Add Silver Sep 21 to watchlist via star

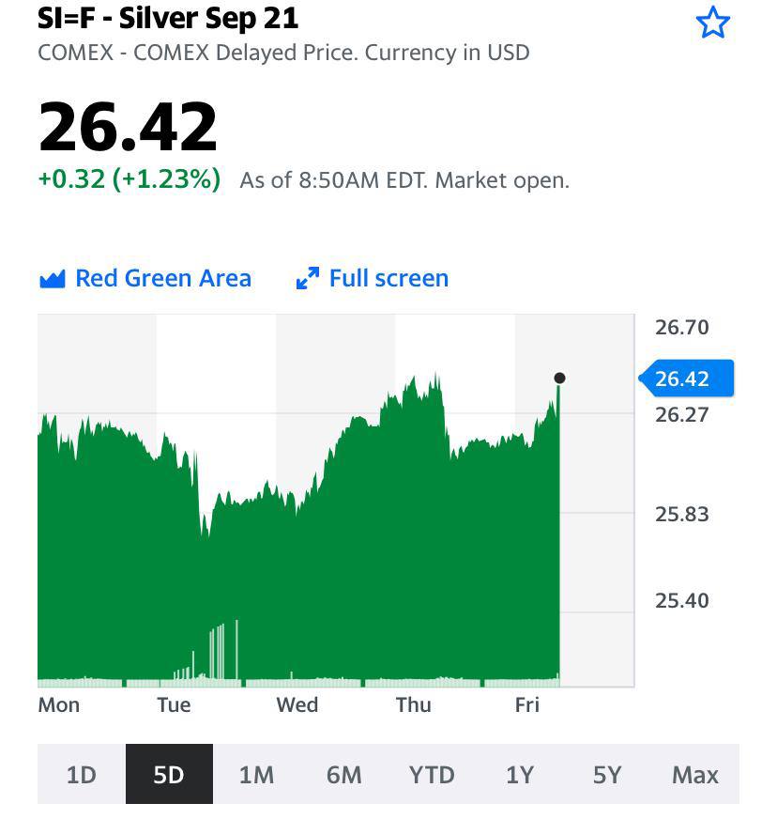(x=712, y=23)
